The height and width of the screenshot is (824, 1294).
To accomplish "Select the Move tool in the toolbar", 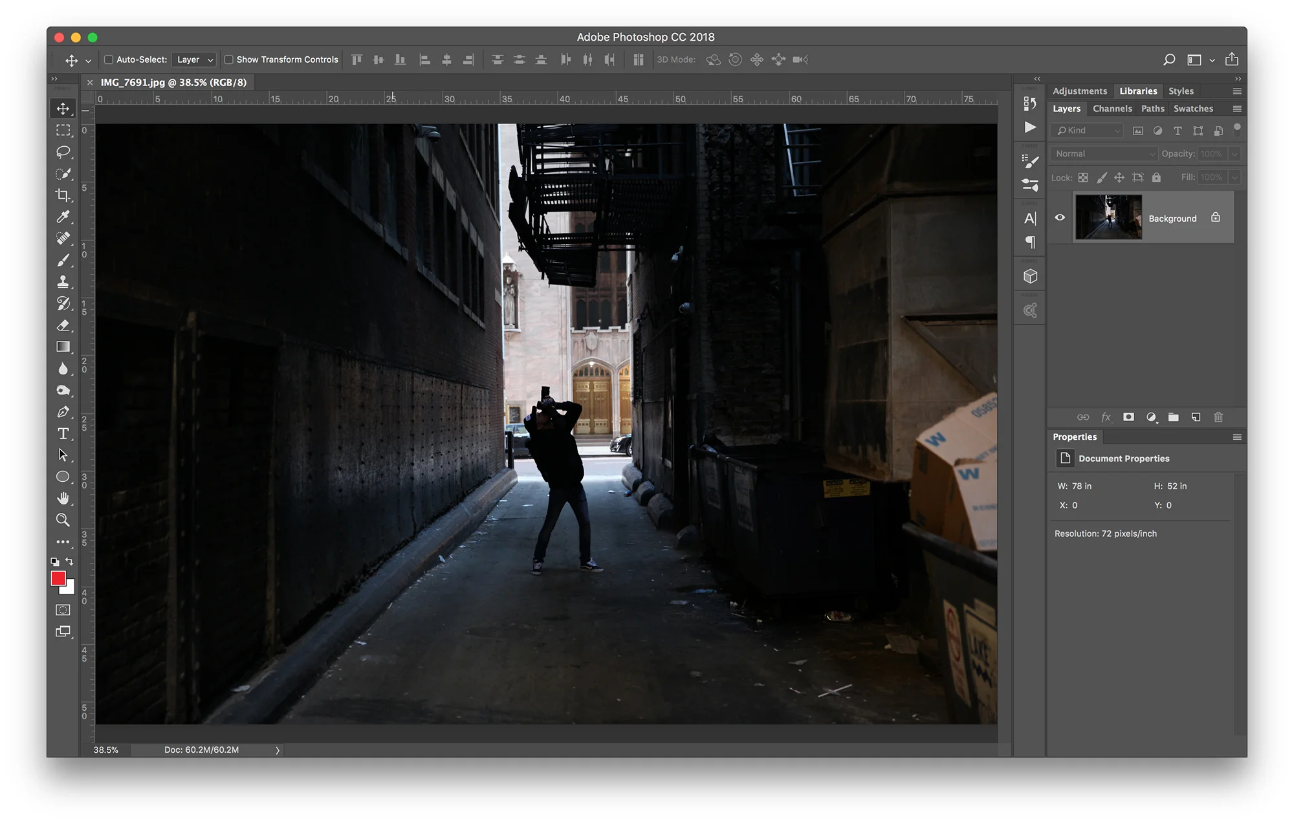I will coord(63,109).
